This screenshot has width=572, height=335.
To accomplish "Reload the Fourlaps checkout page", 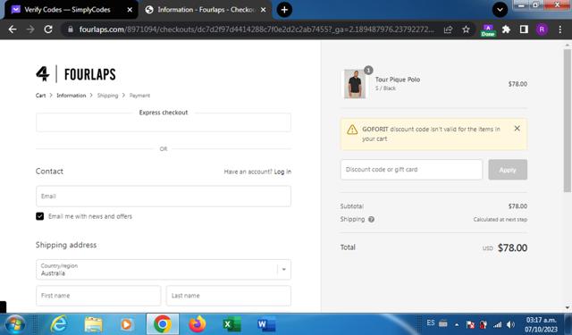I will point(48,29).
